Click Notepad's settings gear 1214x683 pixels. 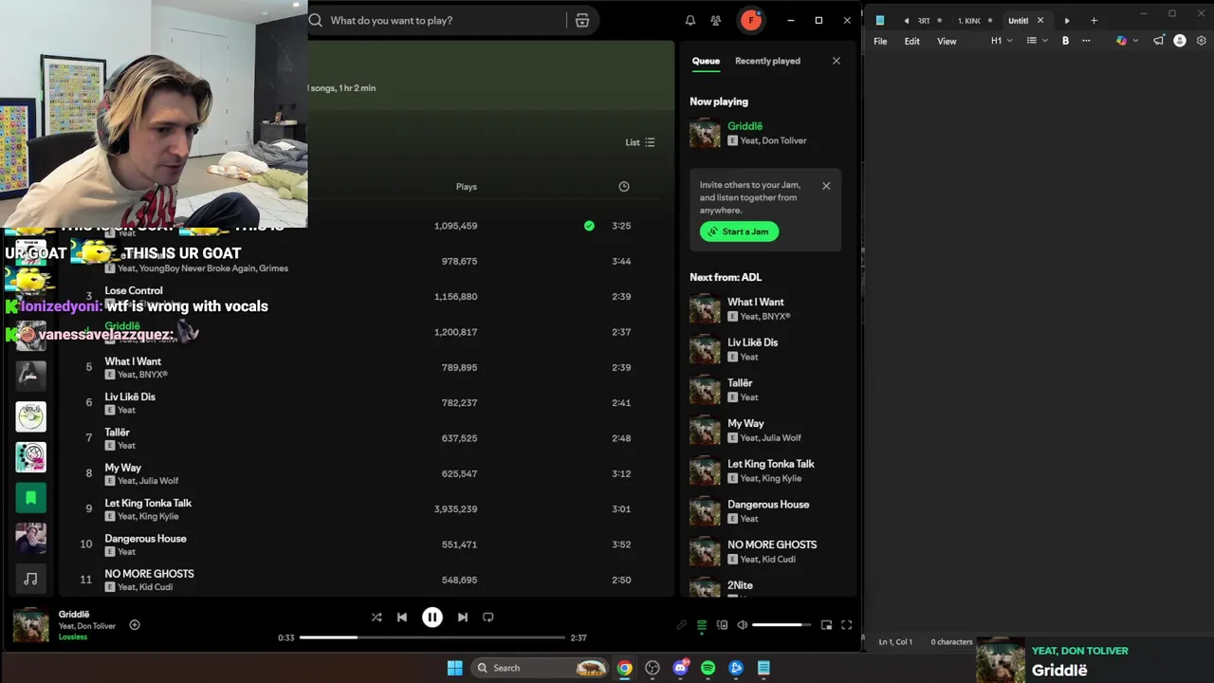coord(1202,41)
